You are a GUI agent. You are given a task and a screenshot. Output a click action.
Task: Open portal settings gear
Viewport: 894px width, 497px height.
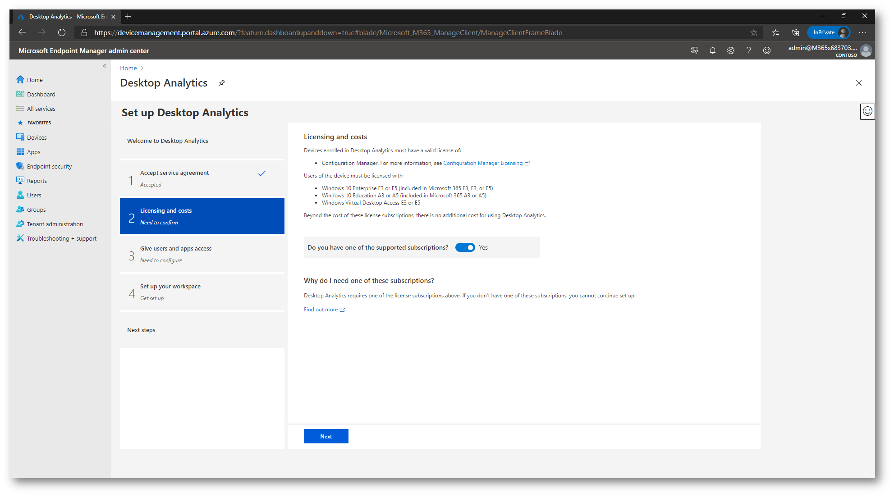(731, 50)
